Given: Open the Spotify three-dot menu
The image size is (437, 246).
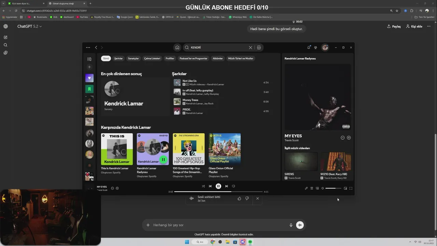Looking at the screenshot, I should pos(88,47).
